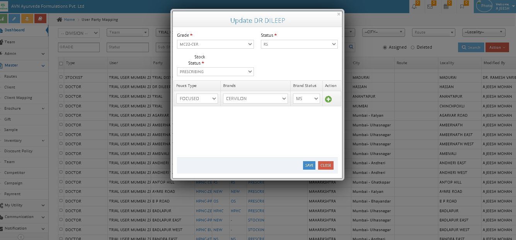
Task: Tick the STOCKIST row checkbox
Action: [x=61, y=77]
